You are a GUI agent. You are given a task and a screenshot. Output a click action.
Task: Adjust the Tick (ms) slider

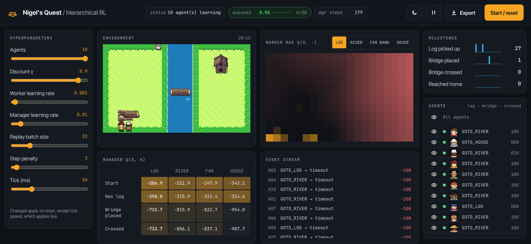(49, 189)
